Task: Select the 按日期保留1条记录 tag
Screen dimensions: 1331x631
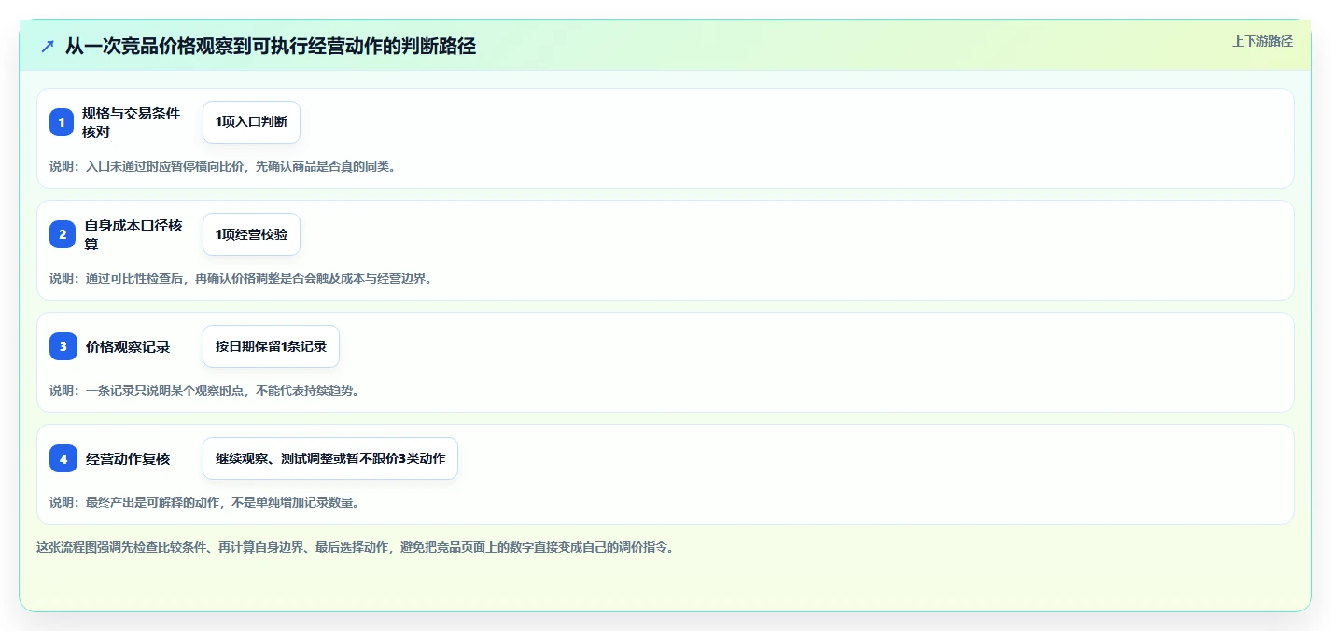Action: [x=271, y=346]
